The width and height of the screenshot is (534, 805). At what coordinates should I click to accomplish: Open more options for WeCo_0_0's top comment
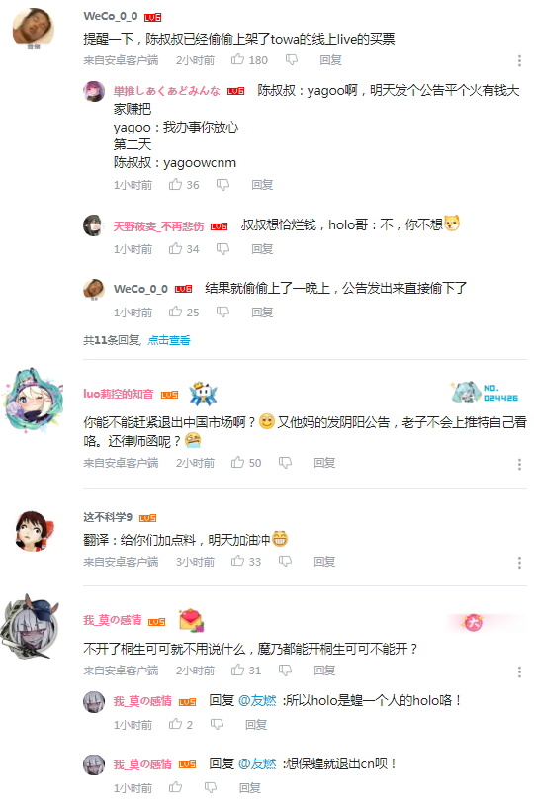(x=519, y=61)
